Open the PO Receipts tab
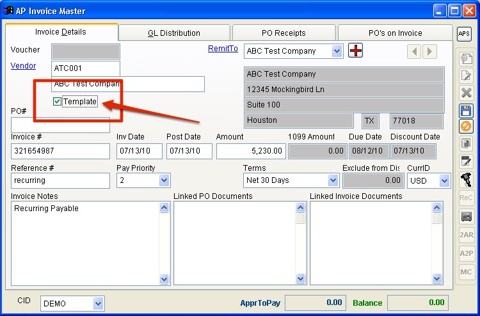Viewport: 480px width, 316px height. (284, 33)
